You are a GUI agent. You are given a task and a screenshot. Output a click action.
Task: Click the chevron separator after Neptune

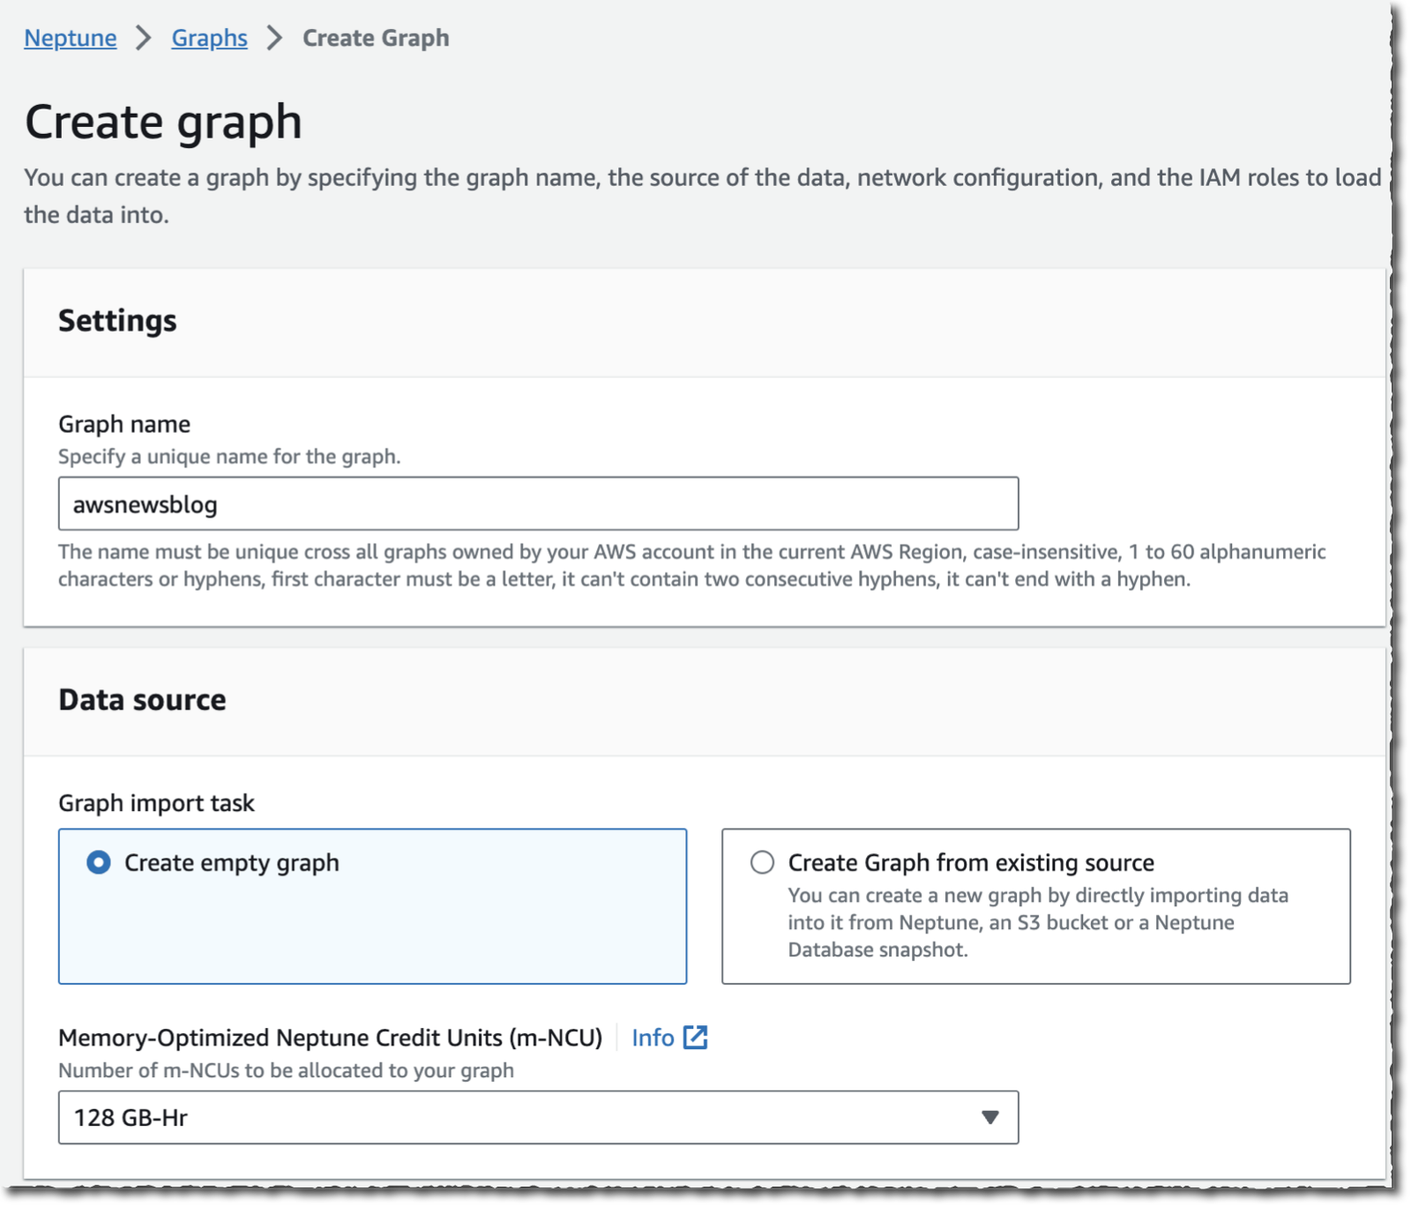coord(144,38)
